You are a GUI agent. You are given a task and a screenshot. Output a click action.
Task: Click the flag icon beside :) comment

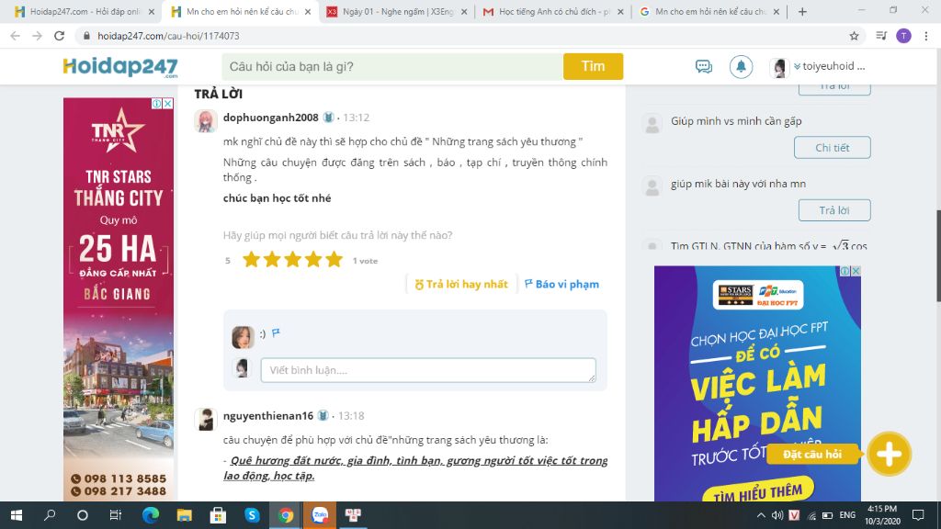click(x=276, y=332)
